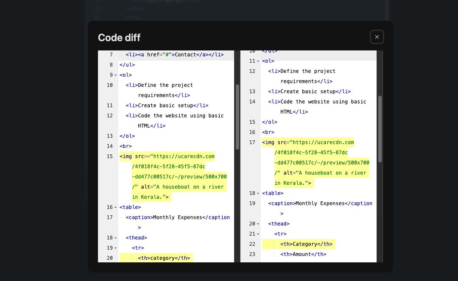Collapse the tr block at right line 21
Image resolution: width=458 pixels, height=281 pixels.
(258, 234)
